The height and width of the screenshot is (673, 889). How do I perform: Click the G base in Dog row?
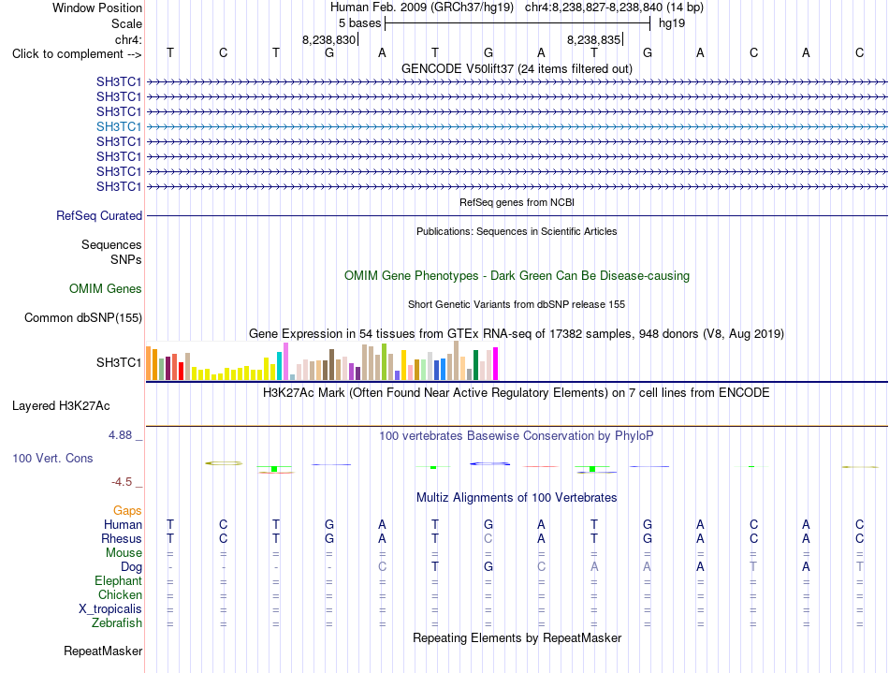pos(488,566)
